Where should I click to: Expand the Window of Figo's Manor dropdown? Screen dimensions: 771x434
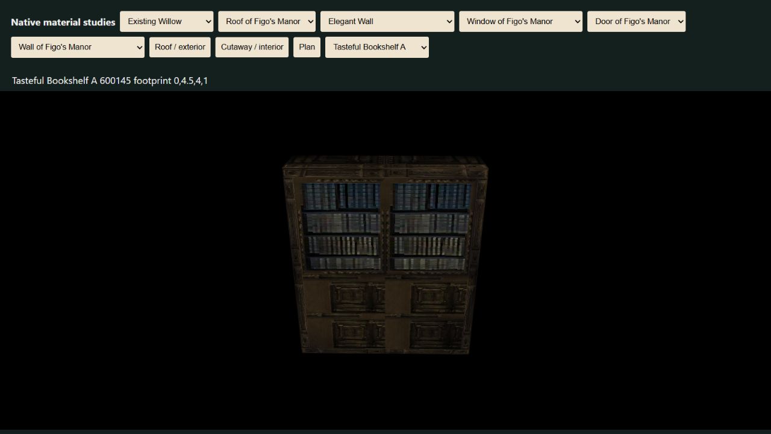(520, 21)
